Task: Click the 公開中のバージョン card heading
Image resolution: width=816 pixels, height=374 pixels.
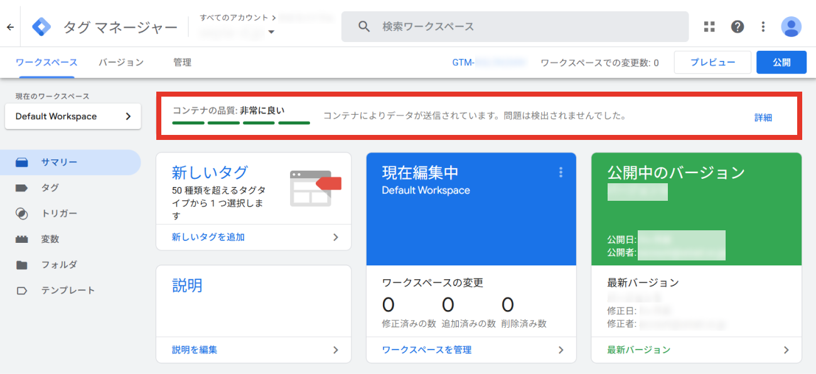Action: (676, 173)
